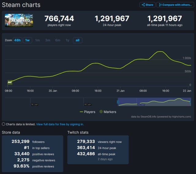Click the 279,333 viewers right now value

pos(86,142)
